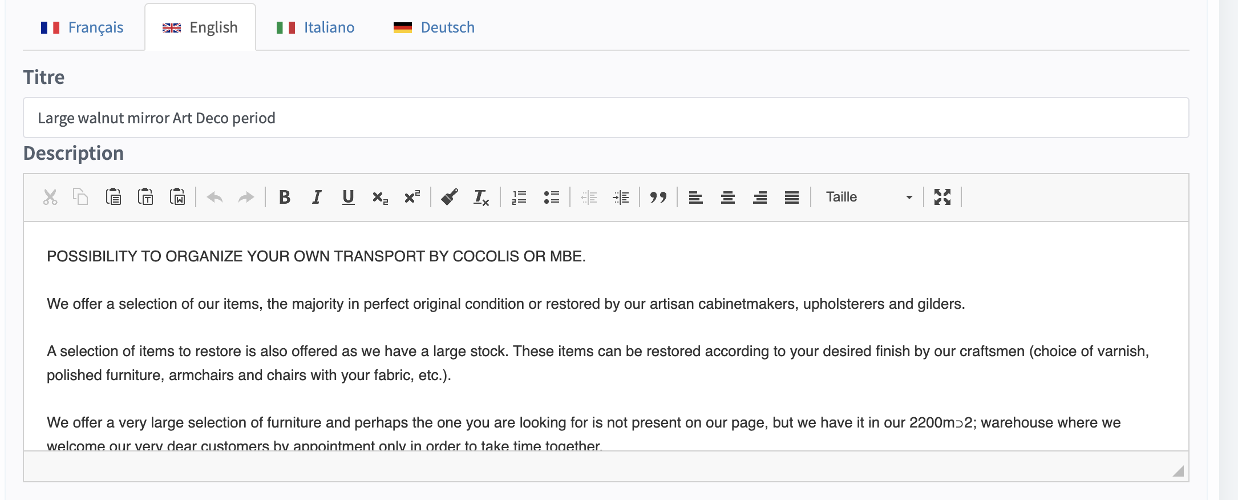The image size is (1238, 500).
Task: Click the Cut scissors icon
Action: click(x=50, y=197)
